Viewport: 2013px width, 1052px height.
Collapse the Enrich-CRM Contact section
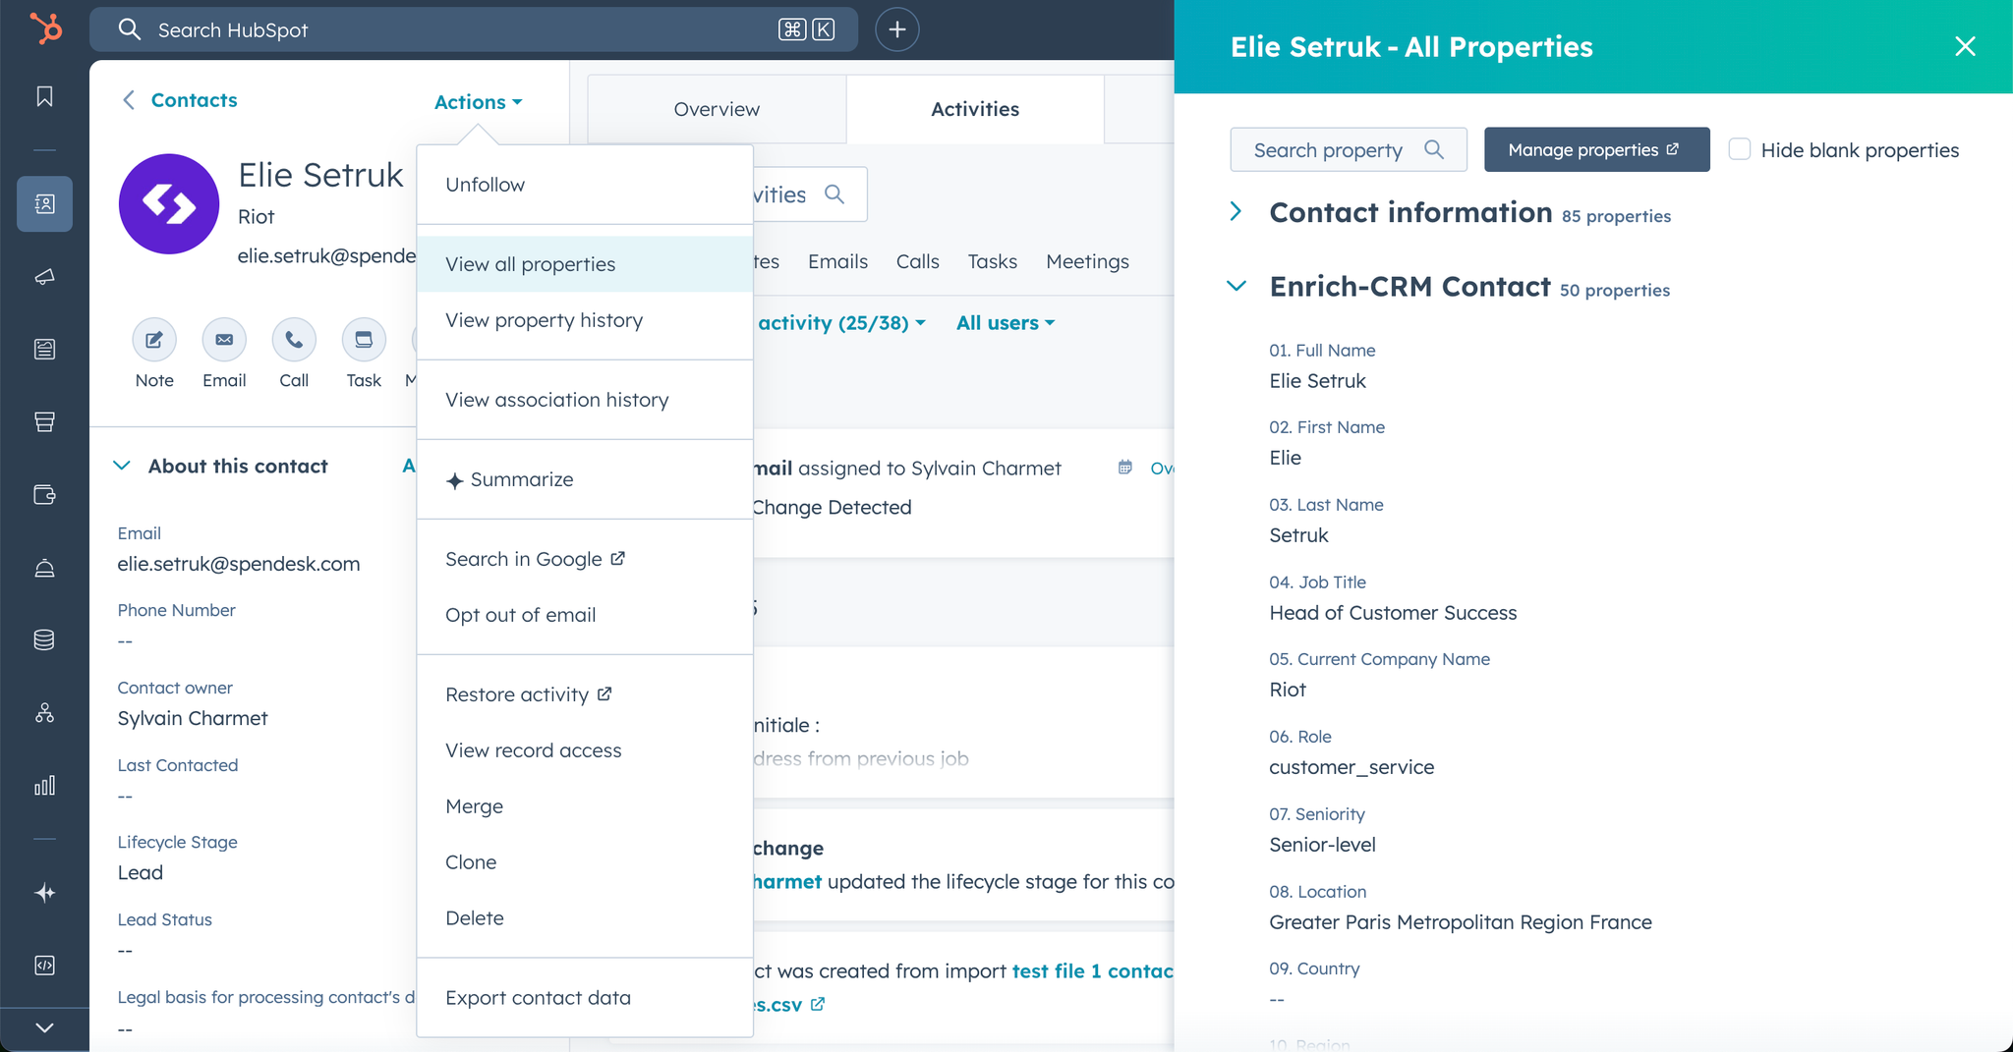point(1236,287)
